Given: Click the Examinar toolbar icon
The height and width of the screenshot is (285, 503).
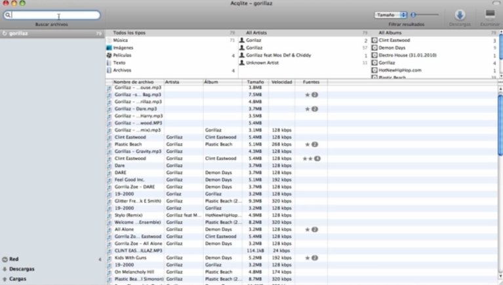Looking at the screenshot, I should tap(490, 14).
